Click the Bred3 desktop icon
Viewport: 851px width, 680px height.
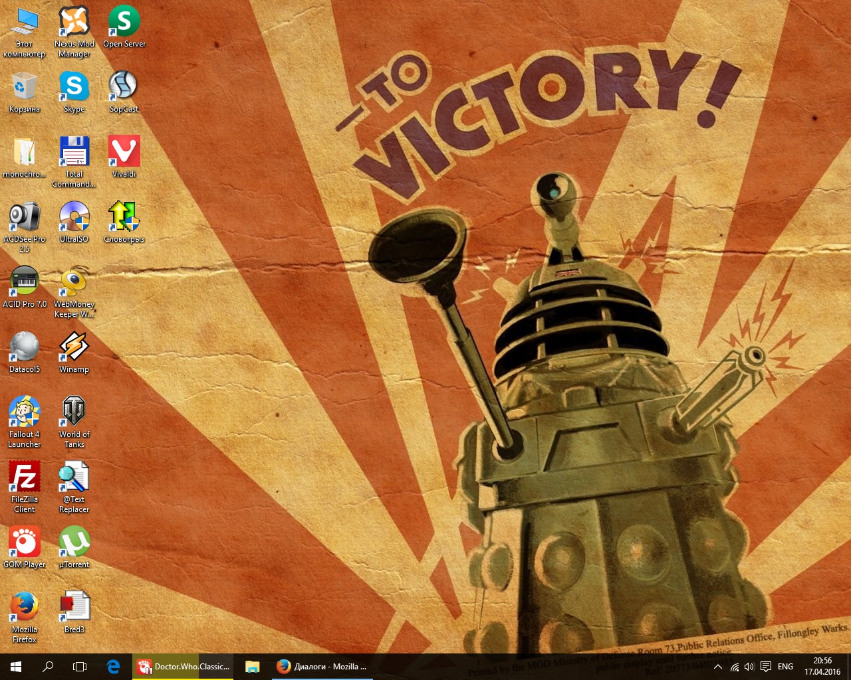(74, 613)
